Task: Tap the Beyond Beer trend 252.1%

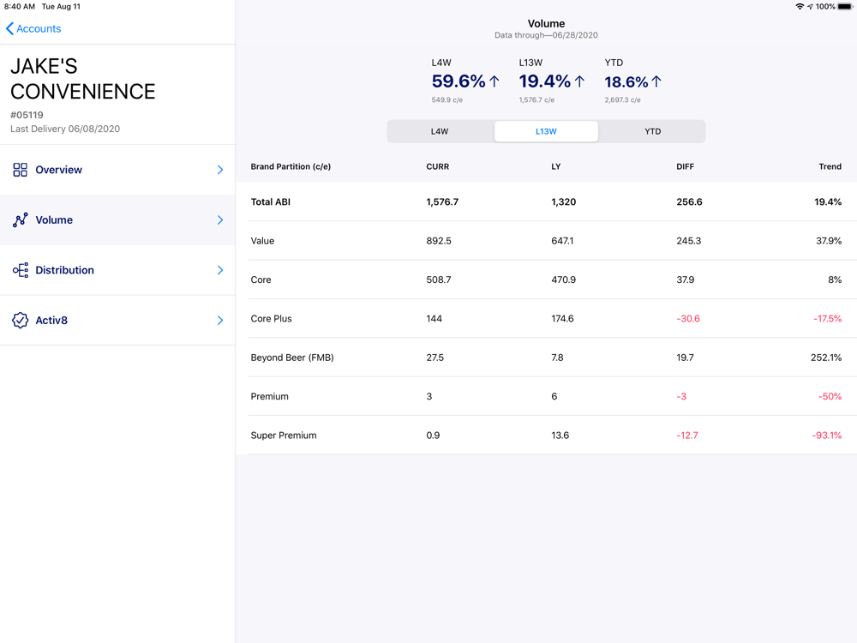Action: click(826, 358)
